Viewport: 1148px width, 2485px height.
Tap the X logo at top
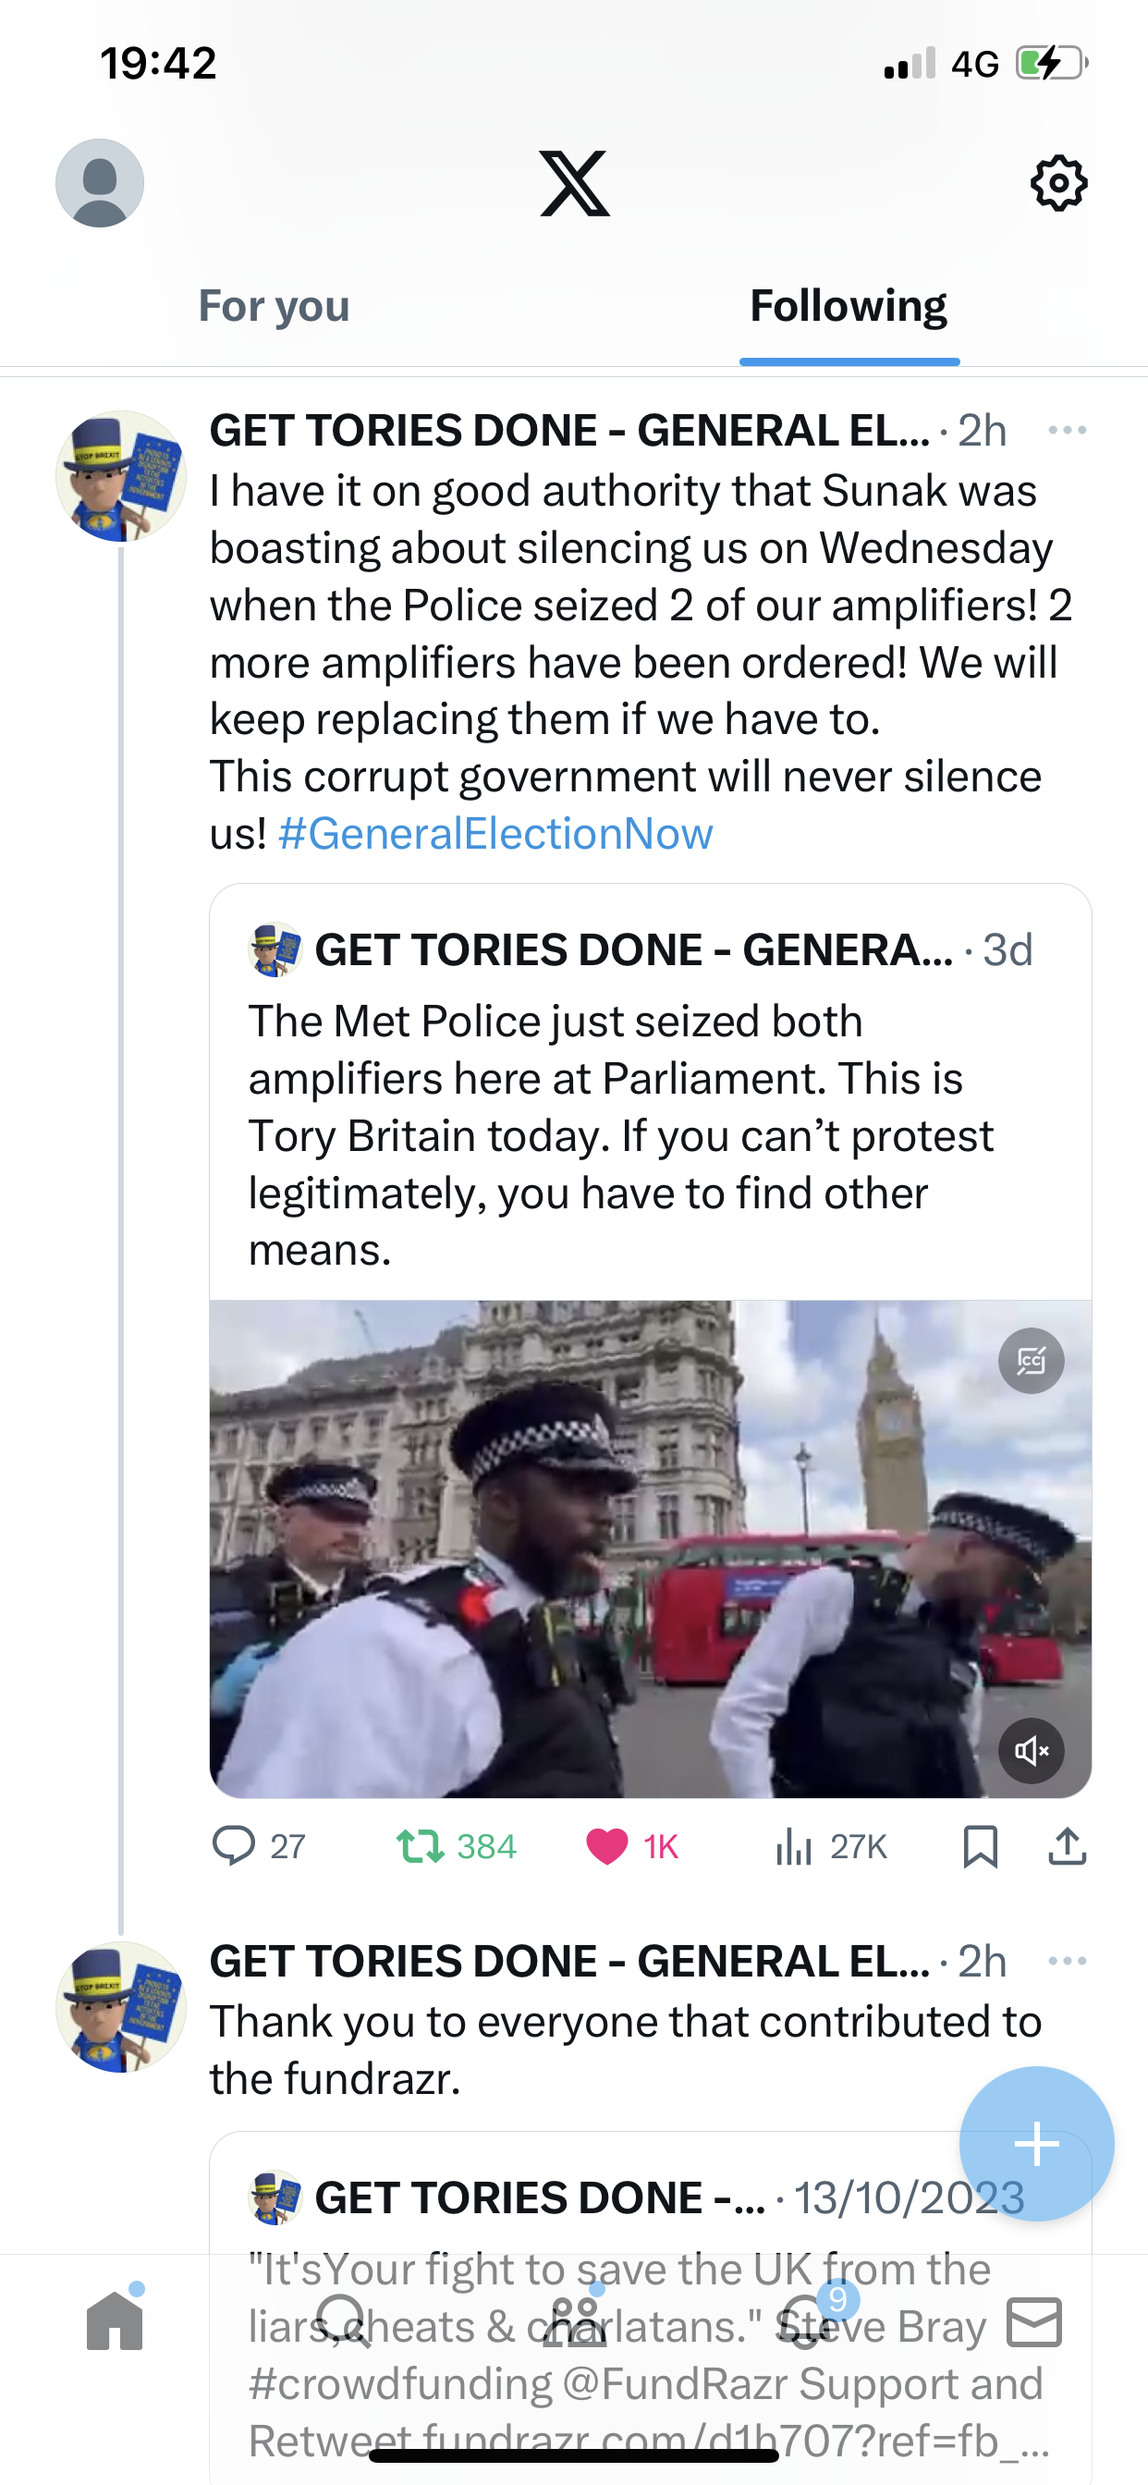click(574, 182)
